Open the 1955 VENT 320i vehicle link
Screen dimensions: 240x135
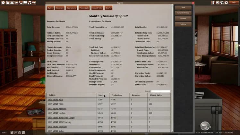coord(55,100)
